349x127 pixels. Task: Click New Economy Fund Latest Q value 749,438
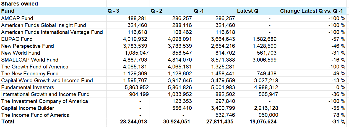click(267, 73)
